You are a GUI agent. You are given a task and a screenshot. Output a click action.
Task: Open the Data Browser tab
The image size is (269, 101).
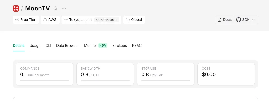point(68,46)
